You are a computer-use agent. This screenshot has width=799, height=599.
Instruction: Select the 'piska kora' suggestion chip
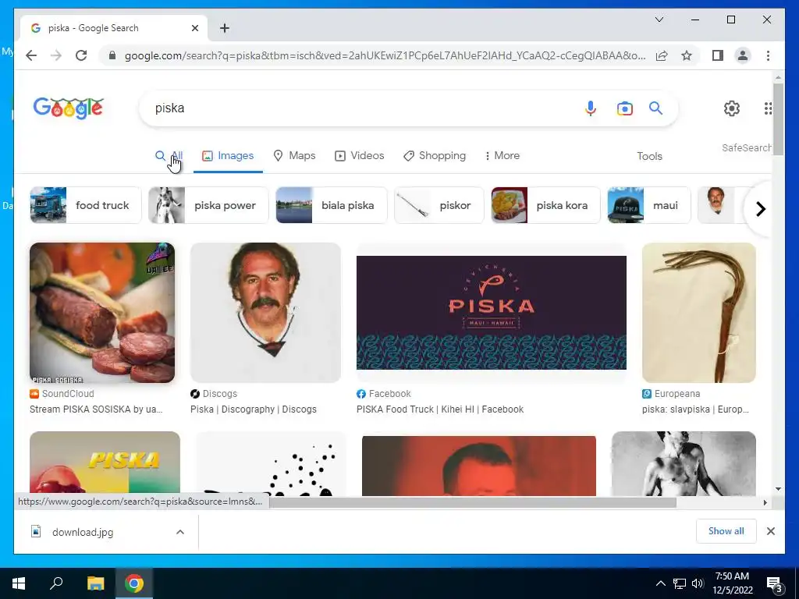click(545, 205)
